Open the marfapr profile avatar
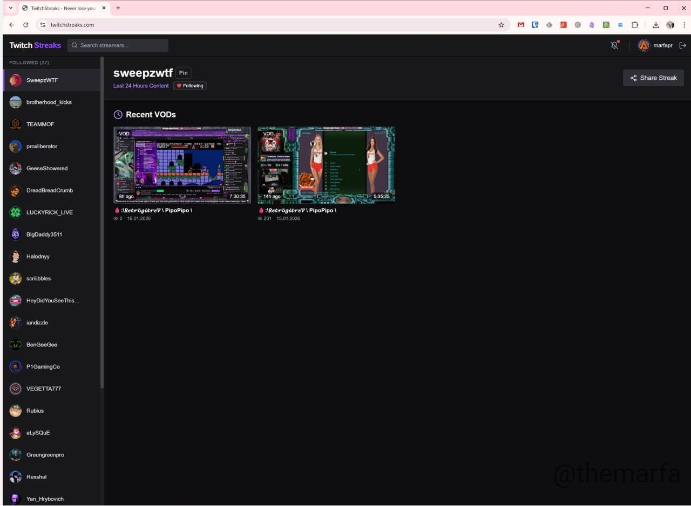The image size is (691, 506). [643, 45]
